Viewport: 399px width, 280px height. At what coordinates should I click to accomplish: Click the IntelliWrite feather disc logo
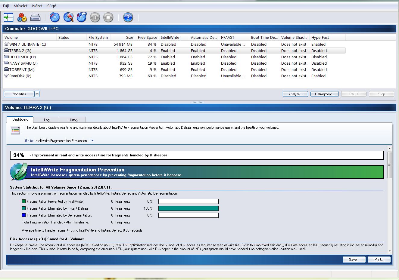[x=19, y=172]
